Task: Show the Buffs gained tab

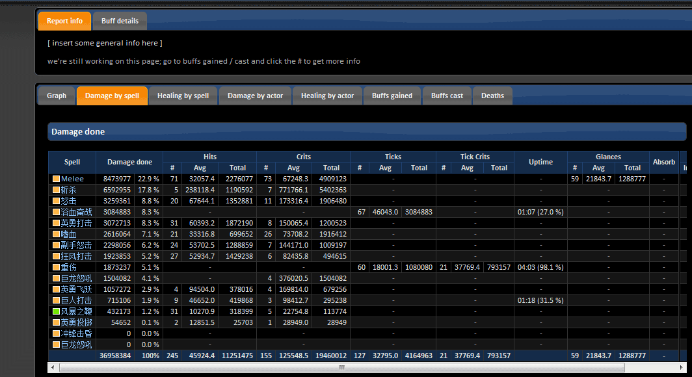Action: click(x=392, y=96)
